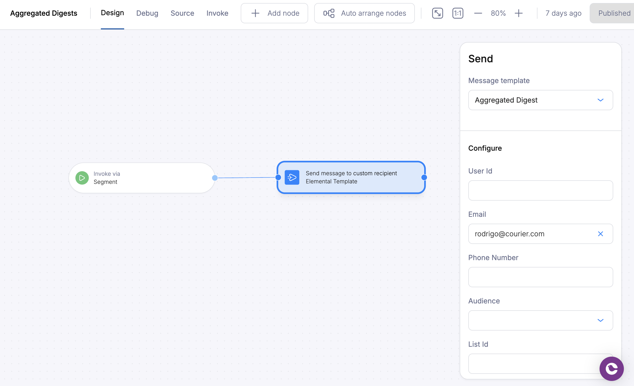This screenshot has height=386, width=634.
Task: Click the Add node button
Action: pyautogui.click(x=274, y=13)
